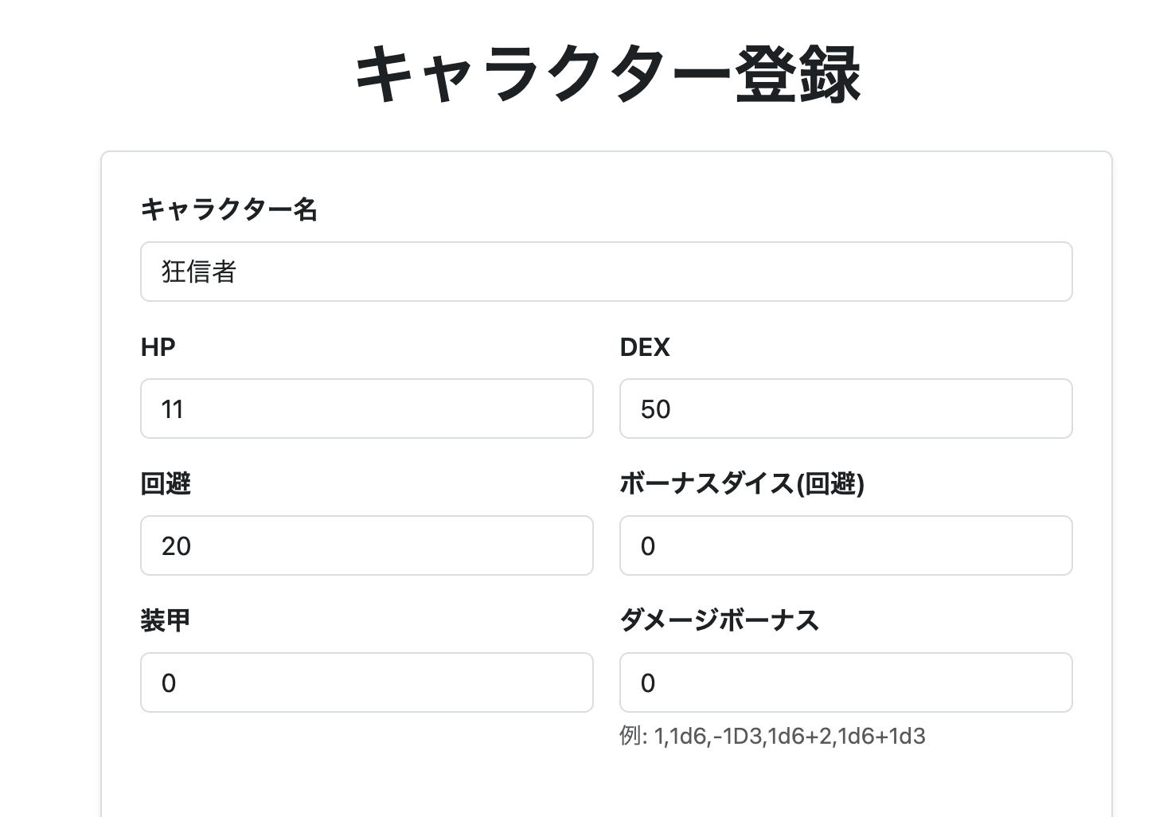This screenshot has height=817, width=1175.
Task: Click the value 0 inside 装甲
Action: point(168,682)
